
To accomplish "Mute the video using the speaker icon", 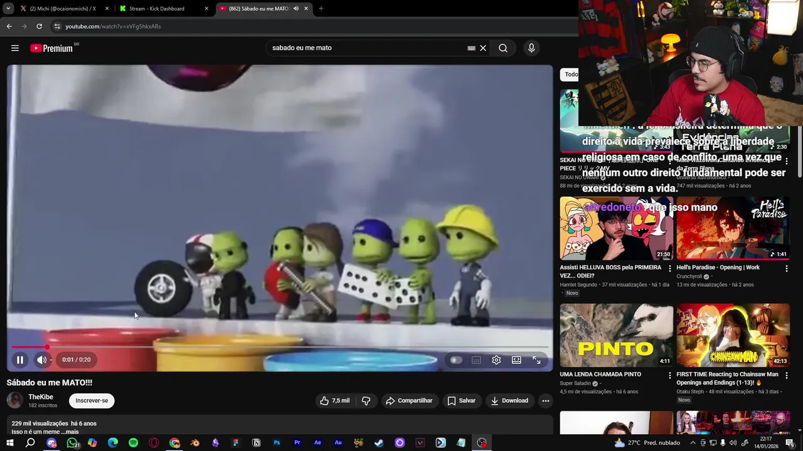I will pyautogui.click(x=41, y=360).
